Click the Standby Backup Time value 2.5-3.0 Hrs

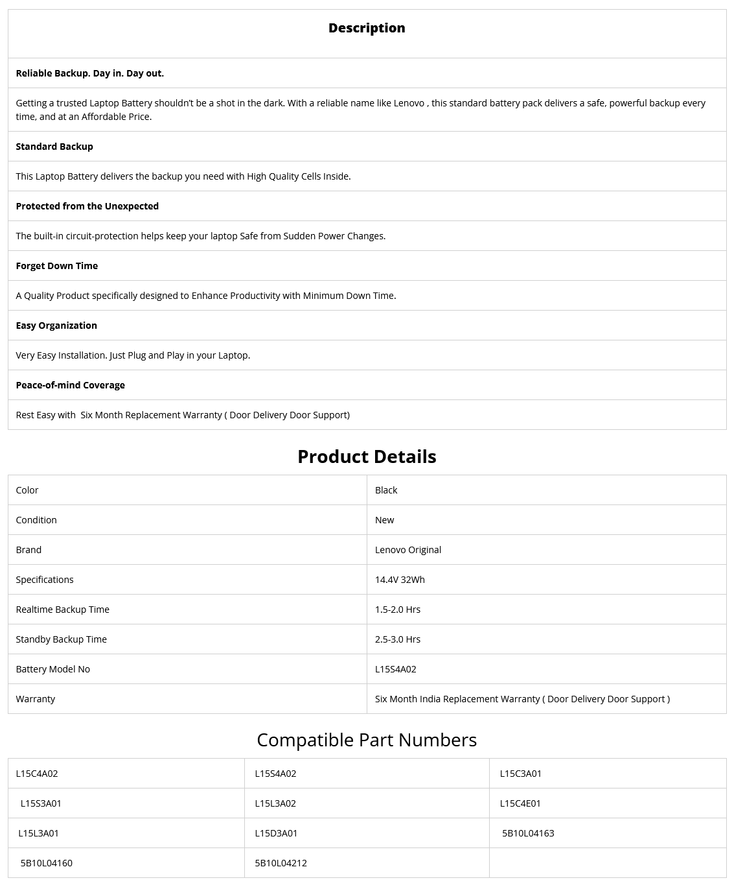tap(398, 639)
